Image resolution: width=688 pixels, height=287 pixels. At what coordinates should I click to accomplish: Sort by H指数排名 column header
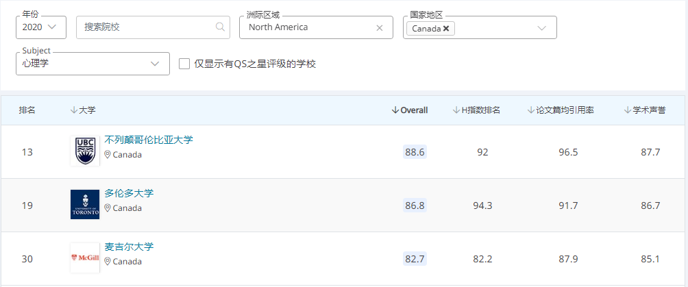(477, 110)
